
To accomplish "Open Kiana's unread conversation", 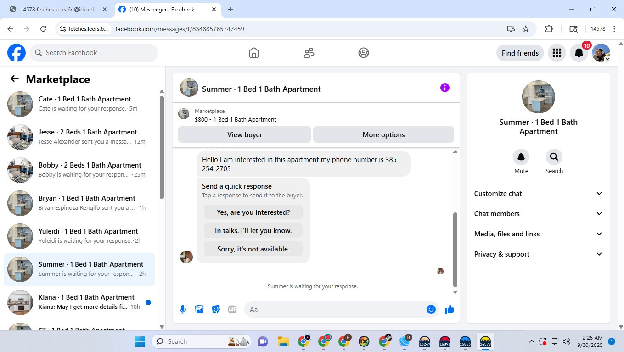I will [79, 302].
